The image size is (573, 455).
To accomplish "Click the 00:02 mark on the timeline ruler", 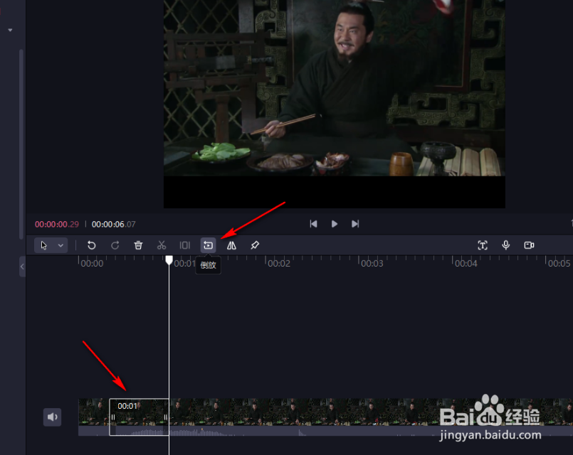I will 279,264.
